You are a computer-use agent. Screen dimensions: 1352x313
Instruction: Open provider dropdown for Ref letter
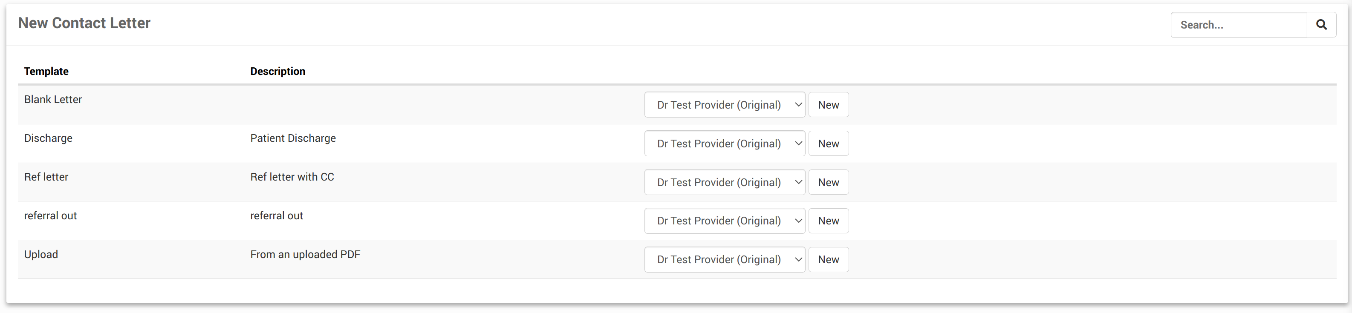[x=724, y=182]
